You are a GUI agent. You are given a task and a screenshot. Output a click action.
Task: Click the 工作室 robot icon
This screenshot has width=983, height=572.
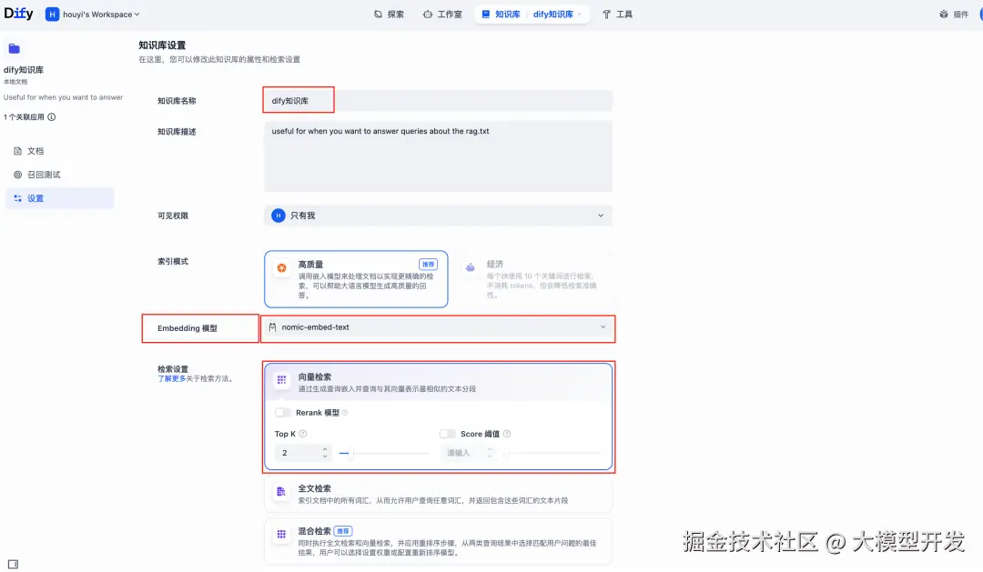coord(428,15)
